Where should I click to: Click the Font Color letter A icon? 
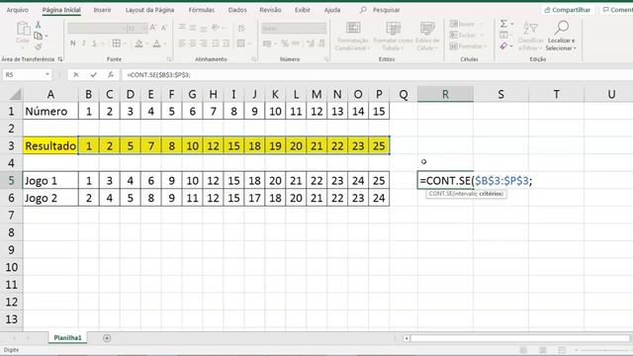point(156,44)
